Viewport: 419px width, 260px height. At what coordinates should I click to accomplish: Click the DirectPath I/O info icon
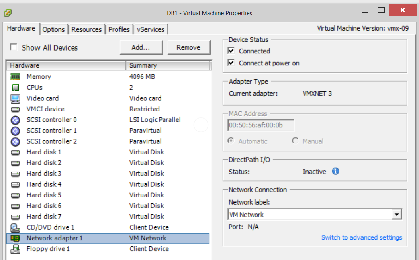click(x=335, y=172)
